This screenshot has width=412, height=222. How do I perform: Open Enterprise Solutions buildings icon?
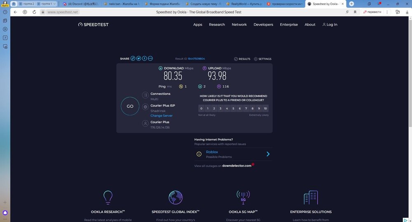point(311,197)
